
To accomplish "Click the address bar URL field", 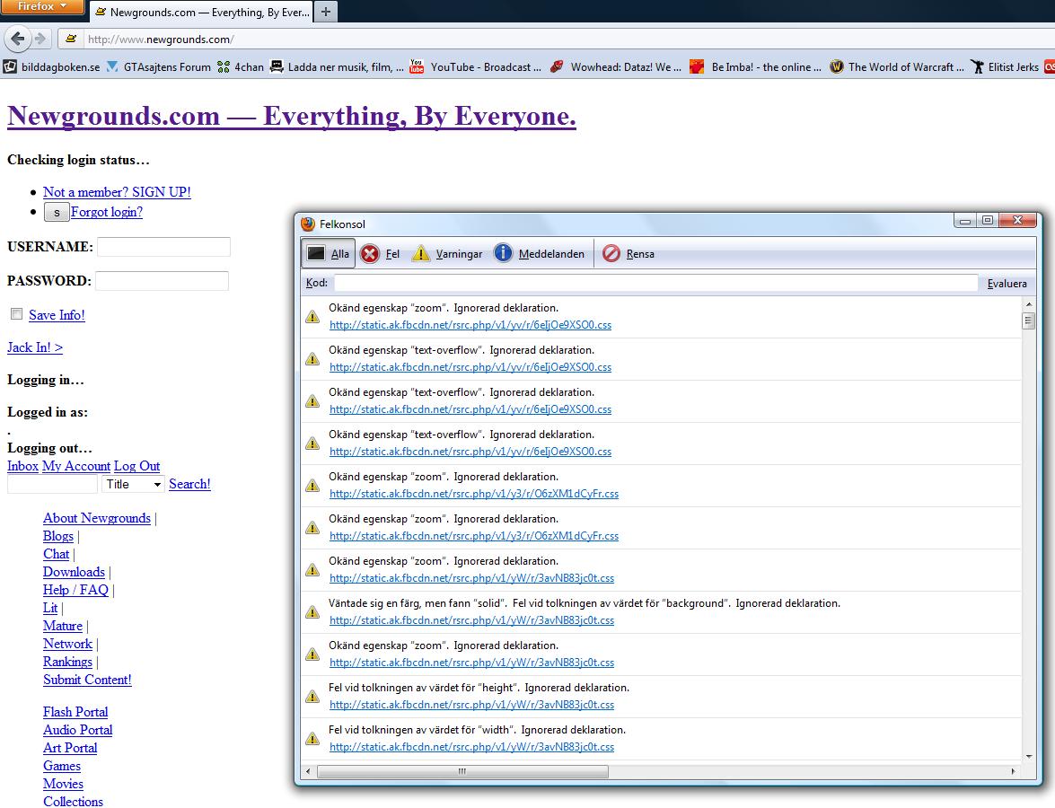I will point(565,39).
